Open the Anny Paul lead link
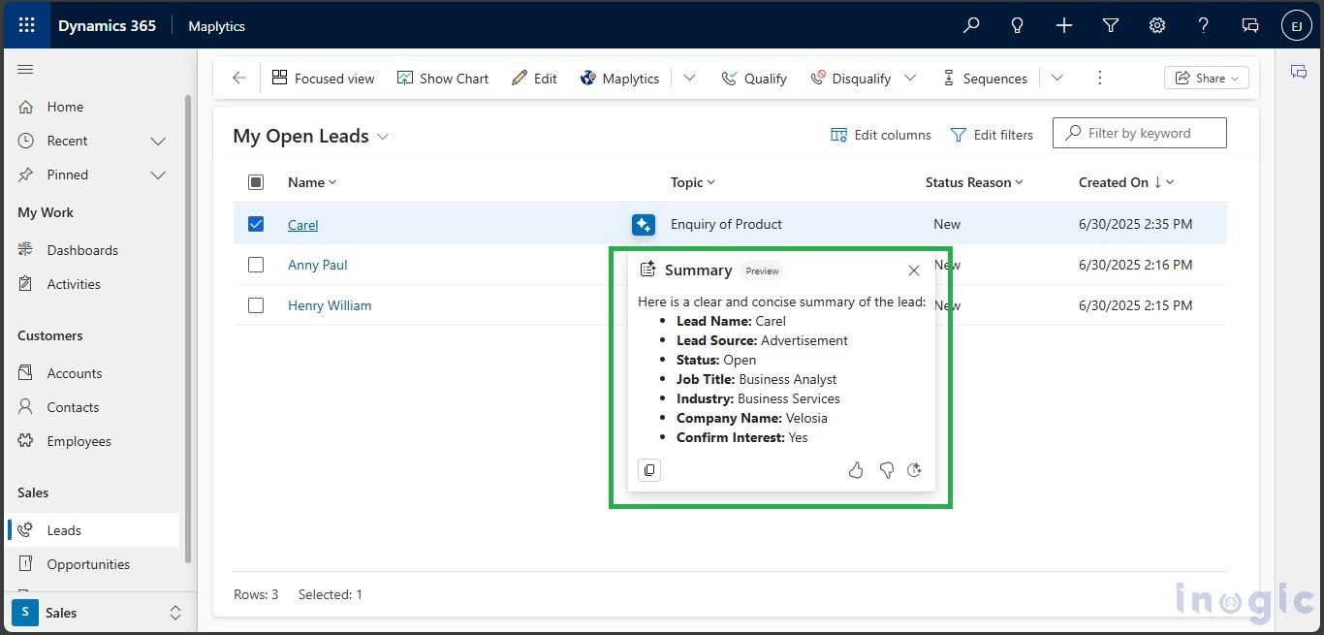The height and width of the screenshot is (635, 1324). (x=318, y=265)
